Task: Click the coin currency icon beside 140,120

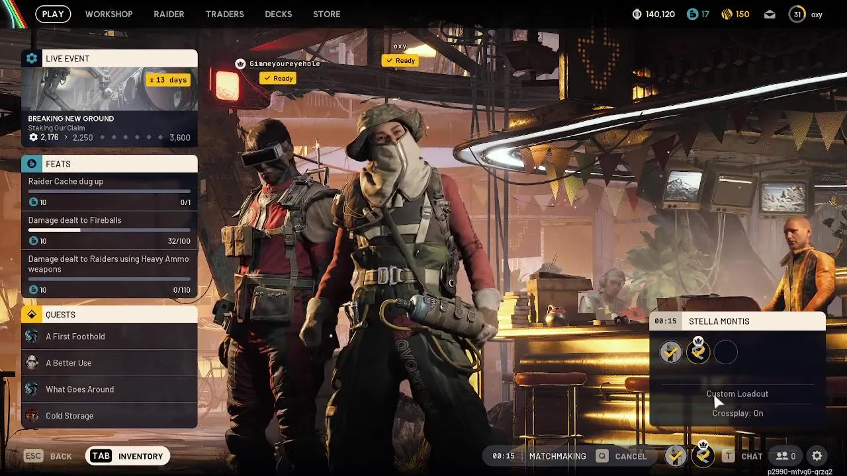Action: 637,14
